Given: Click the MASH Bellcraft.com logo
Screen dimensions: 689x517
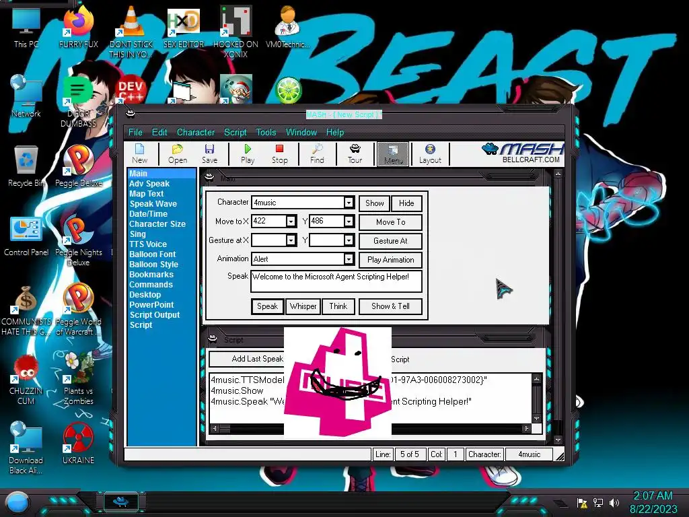Looking at the screenshot, I should click(522, 153).
